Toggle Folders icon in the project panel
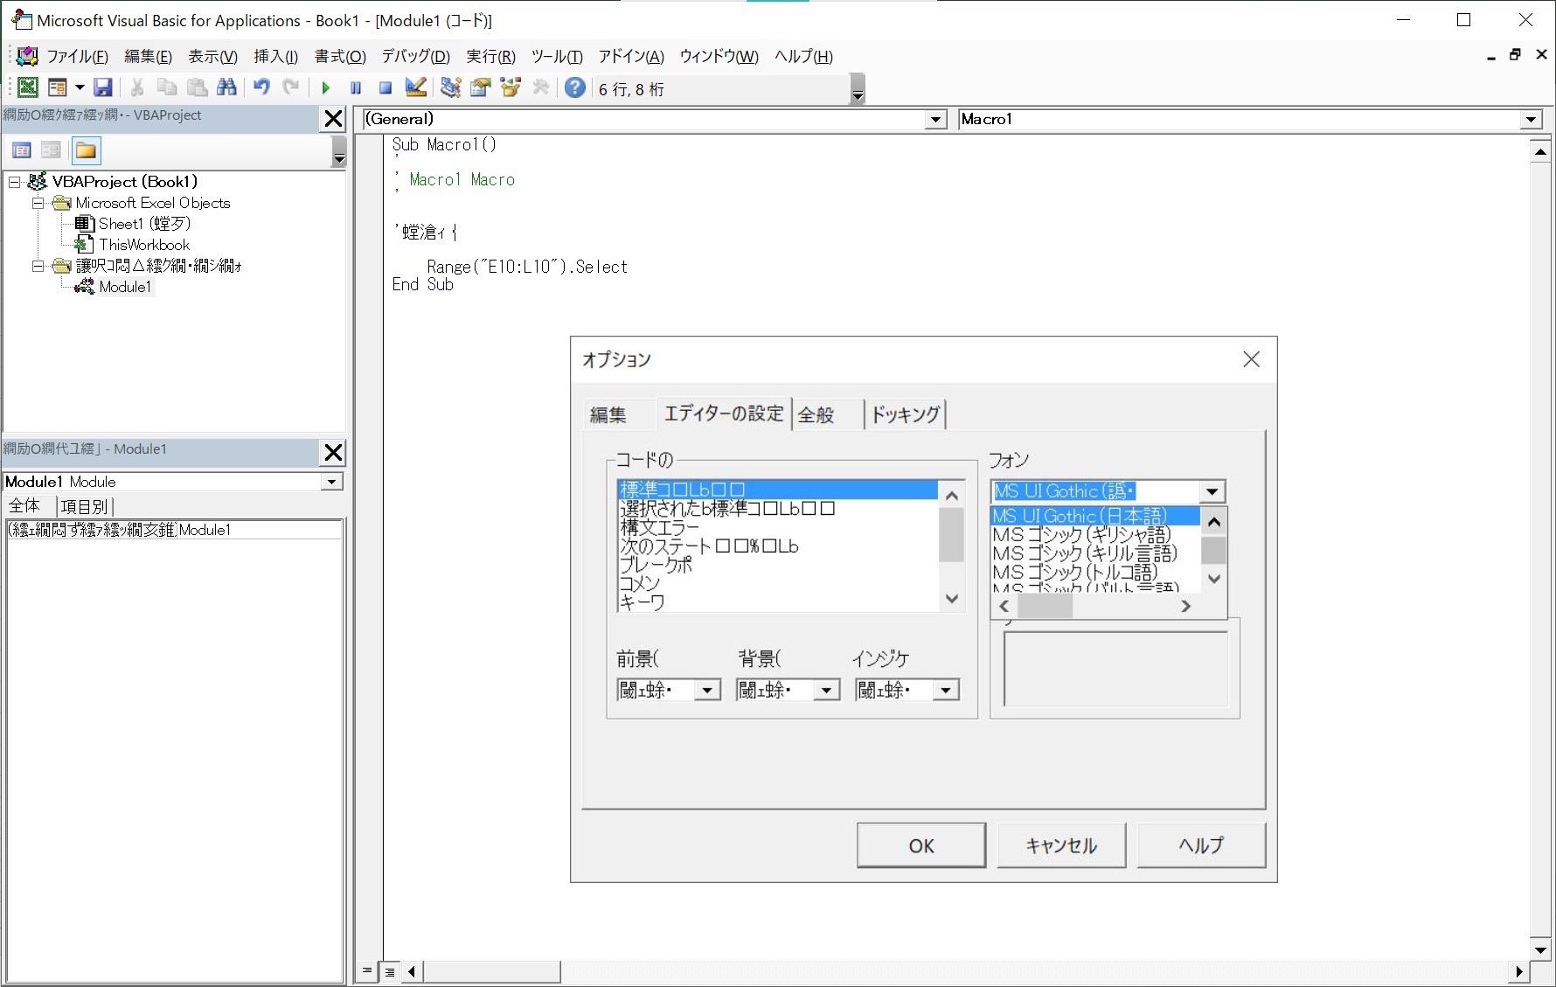This screenshot has height=987, width=1556. coord(86,150)
